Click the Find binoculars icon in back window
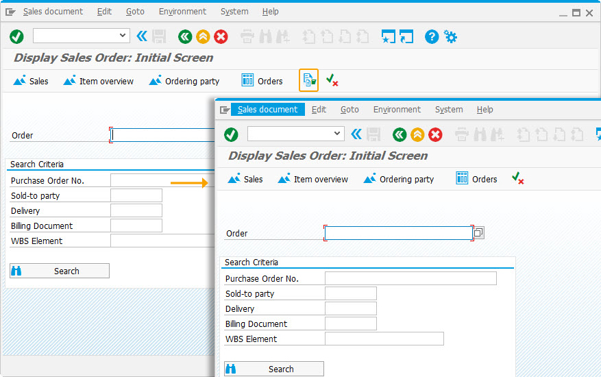This screenshot has height=377, width=601. (x=266, y=37)
